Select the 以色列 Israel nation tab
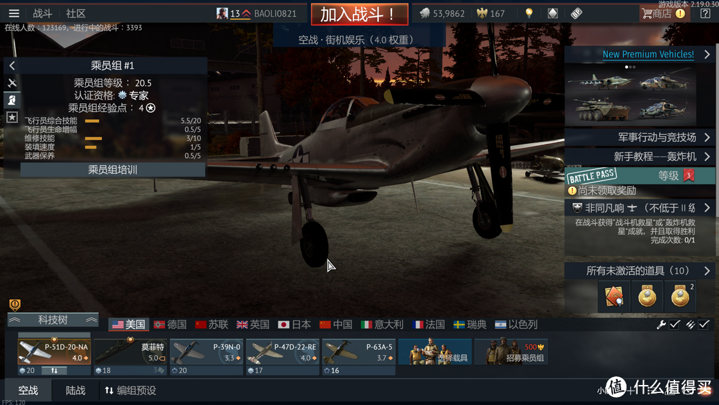This screenshot has width=719, height=405. click(x=516, y=325)
